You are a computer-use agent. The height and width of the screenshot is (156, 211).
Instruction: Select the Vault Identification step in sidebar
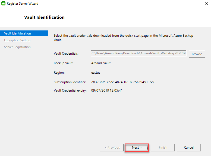click(x=18, y=33)
